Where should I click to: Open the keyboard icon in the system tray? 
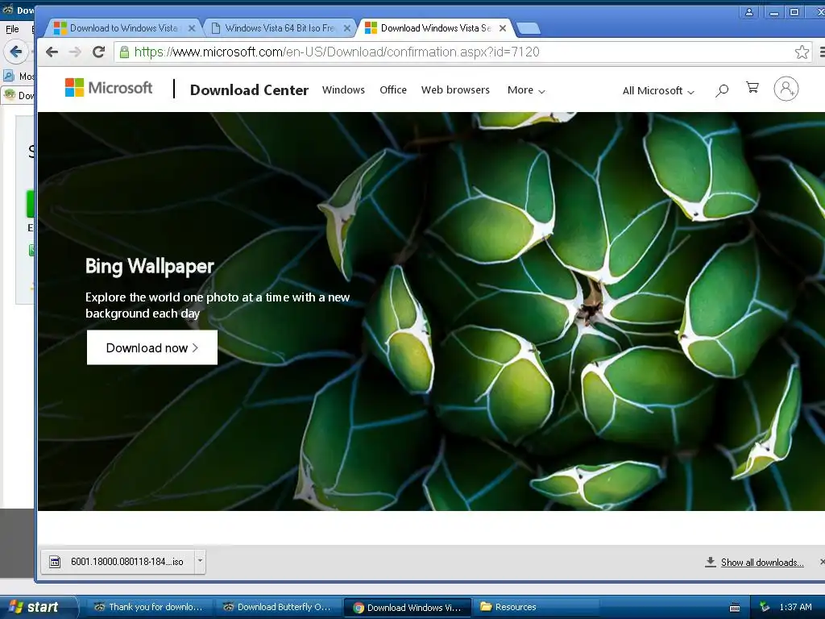coord(735,608)
